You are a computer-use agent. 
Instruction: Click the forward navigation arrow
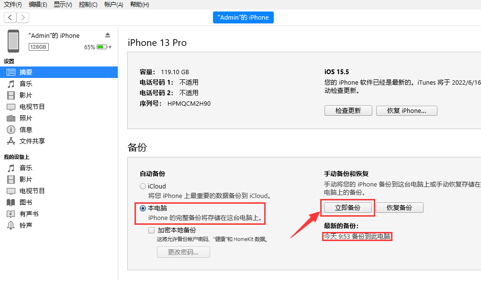tap(23, 18)
